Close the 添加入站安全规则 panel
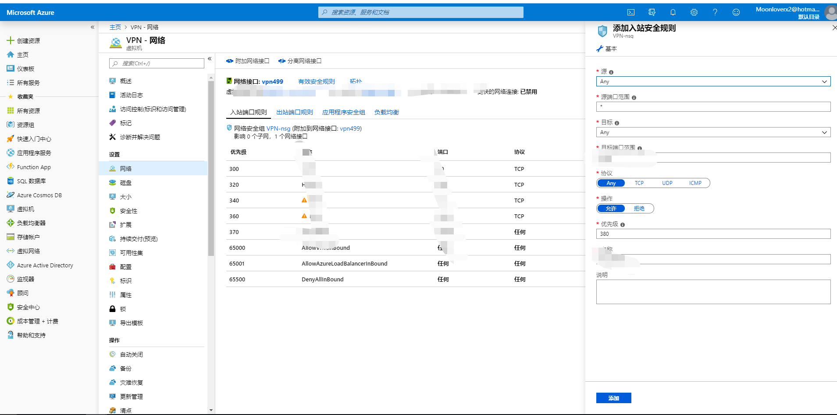The width and height of the screenshot is (837, 415). point(834,28)
